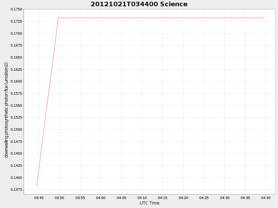Click the 0.1450 y-axis value
278x208 pixels.
(x=16, y=154)
